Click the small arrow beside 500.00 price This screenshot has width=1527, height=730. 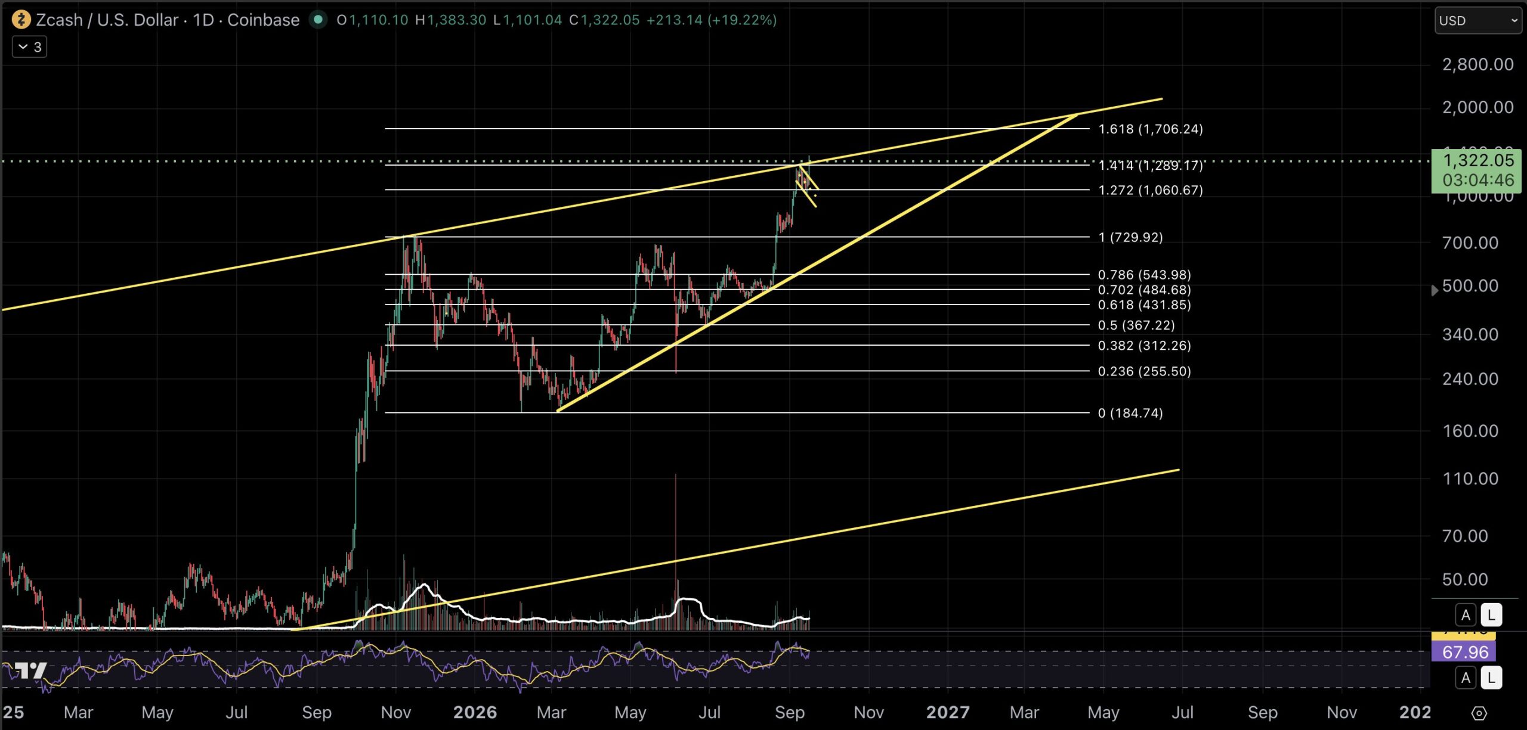point(1435,290)
